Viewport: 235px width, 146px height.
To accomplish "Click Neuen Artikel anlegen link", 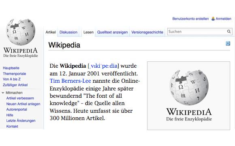I will (x=23, y=104).
